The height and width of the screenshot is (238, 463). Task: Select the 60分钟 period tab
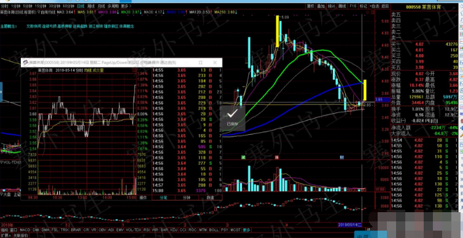[69, 6]
